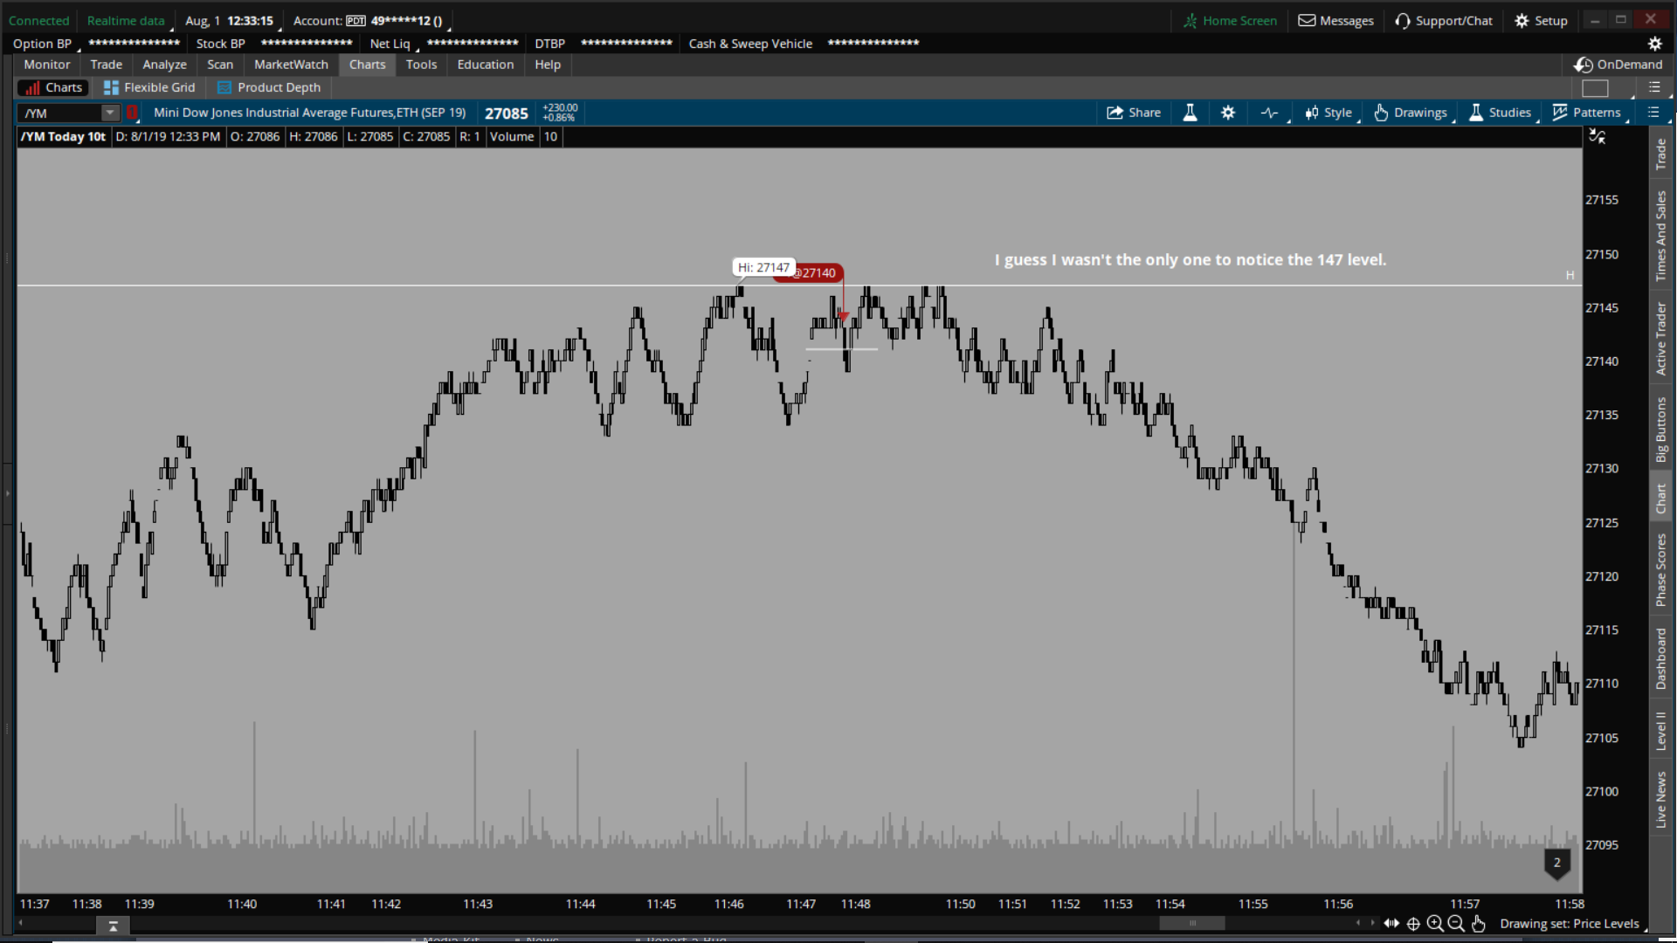Select the Product Depth sub-tab

269,87
